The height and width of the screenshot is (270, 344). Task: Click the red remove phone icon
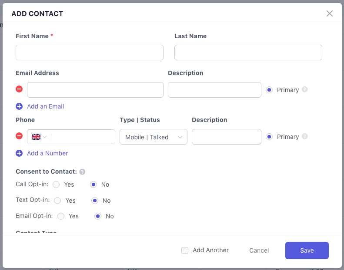pyautogui.click(x=19, y=136)
